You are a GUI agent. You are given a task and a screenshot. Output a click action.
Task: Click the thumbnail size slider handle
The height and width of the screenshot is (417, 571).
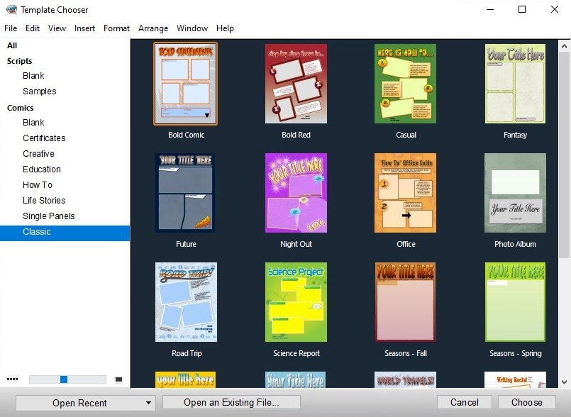coord(64,379)
